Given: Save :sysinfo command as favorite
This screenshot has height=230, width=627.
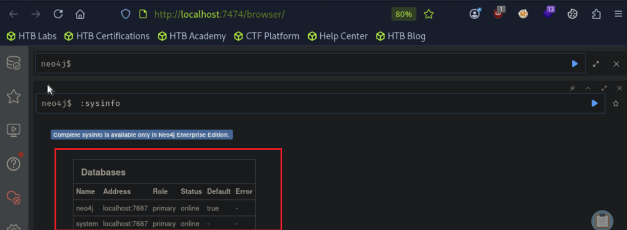Looking at the screenshot, I should tap(616, 103).
